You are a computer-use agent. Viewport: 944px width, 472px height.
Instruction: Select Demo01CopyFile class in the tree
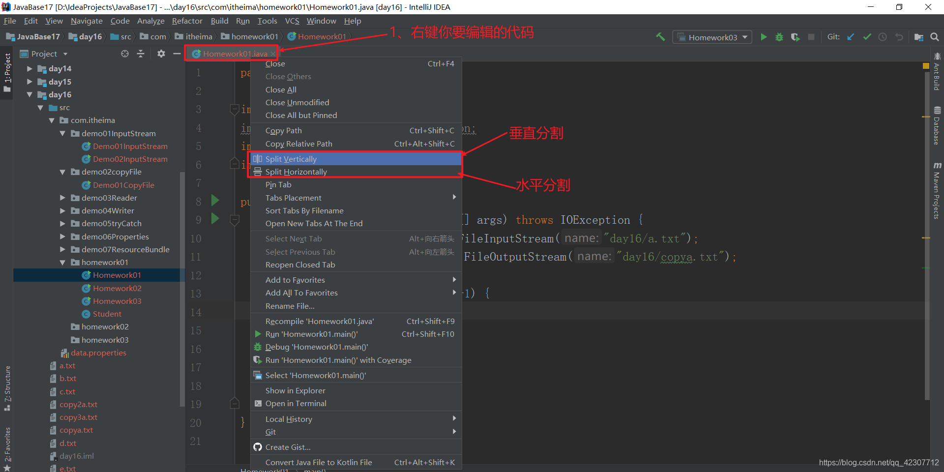123,185
